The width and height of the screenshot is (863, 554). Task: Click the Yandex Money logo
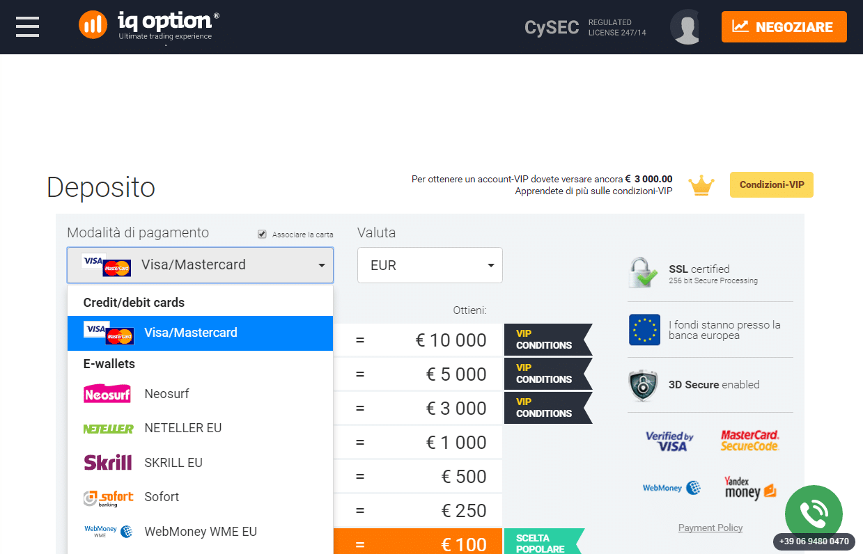(750, 488)
